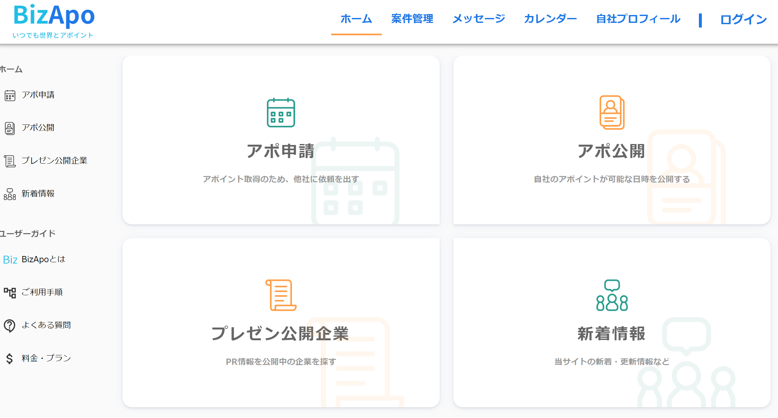Image resolution: width=778 pixels, height=418 pixels.
Task: Go to the メッセージ tab in header
Action: tap(479, 19)
